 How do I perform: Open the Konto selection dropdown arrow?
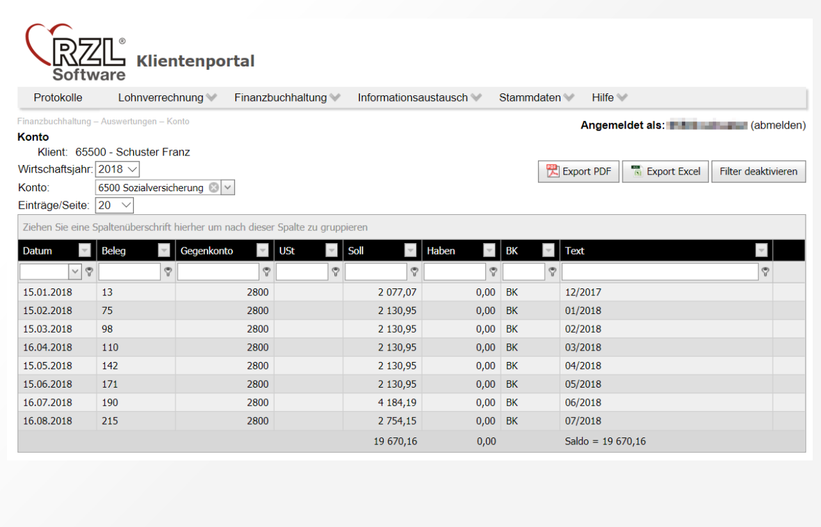[227, 187]
